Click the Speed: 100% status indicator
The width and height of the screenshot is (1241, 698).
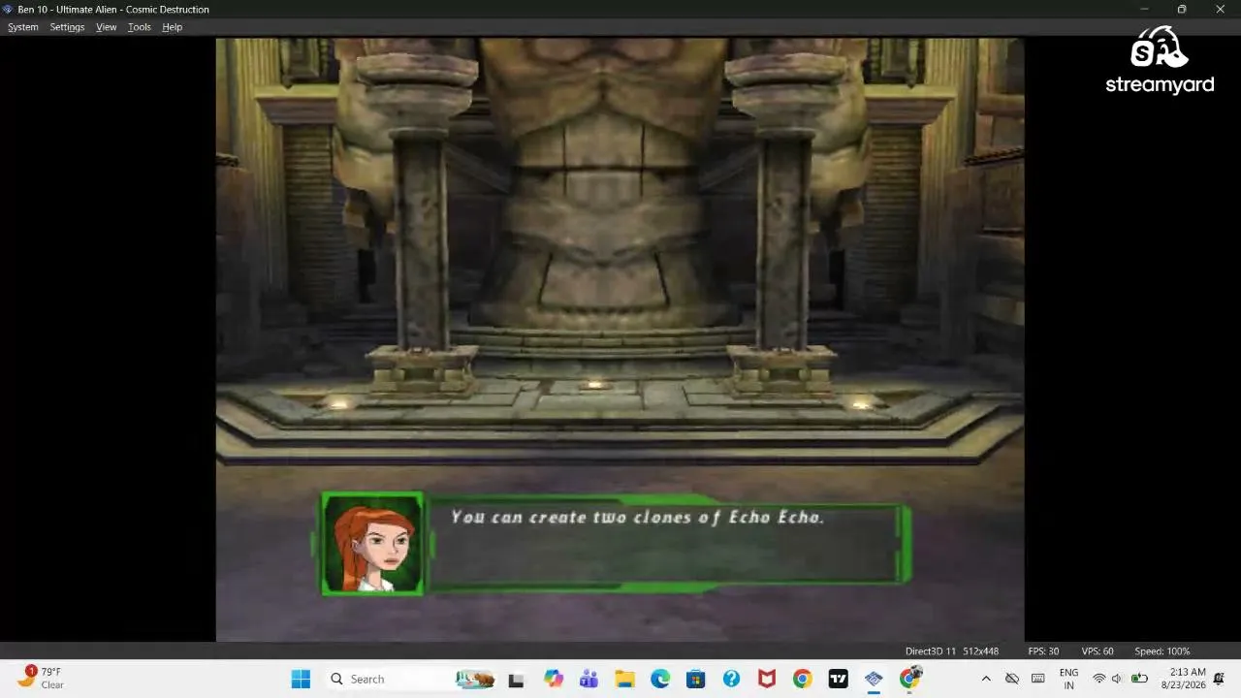pos(1162,651)
